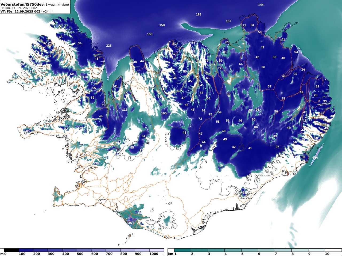This screenshot has height=256, width=342.
Task: Click the 225 visibility value
Action: tap(109, 46)
